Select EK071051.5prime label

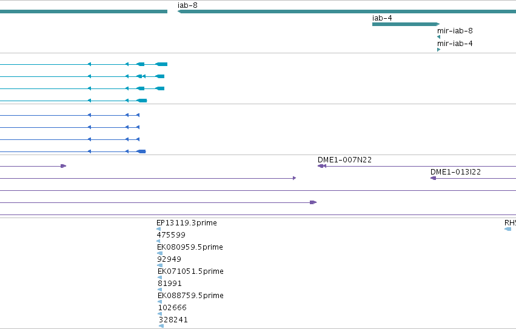[x=190, y=271]
